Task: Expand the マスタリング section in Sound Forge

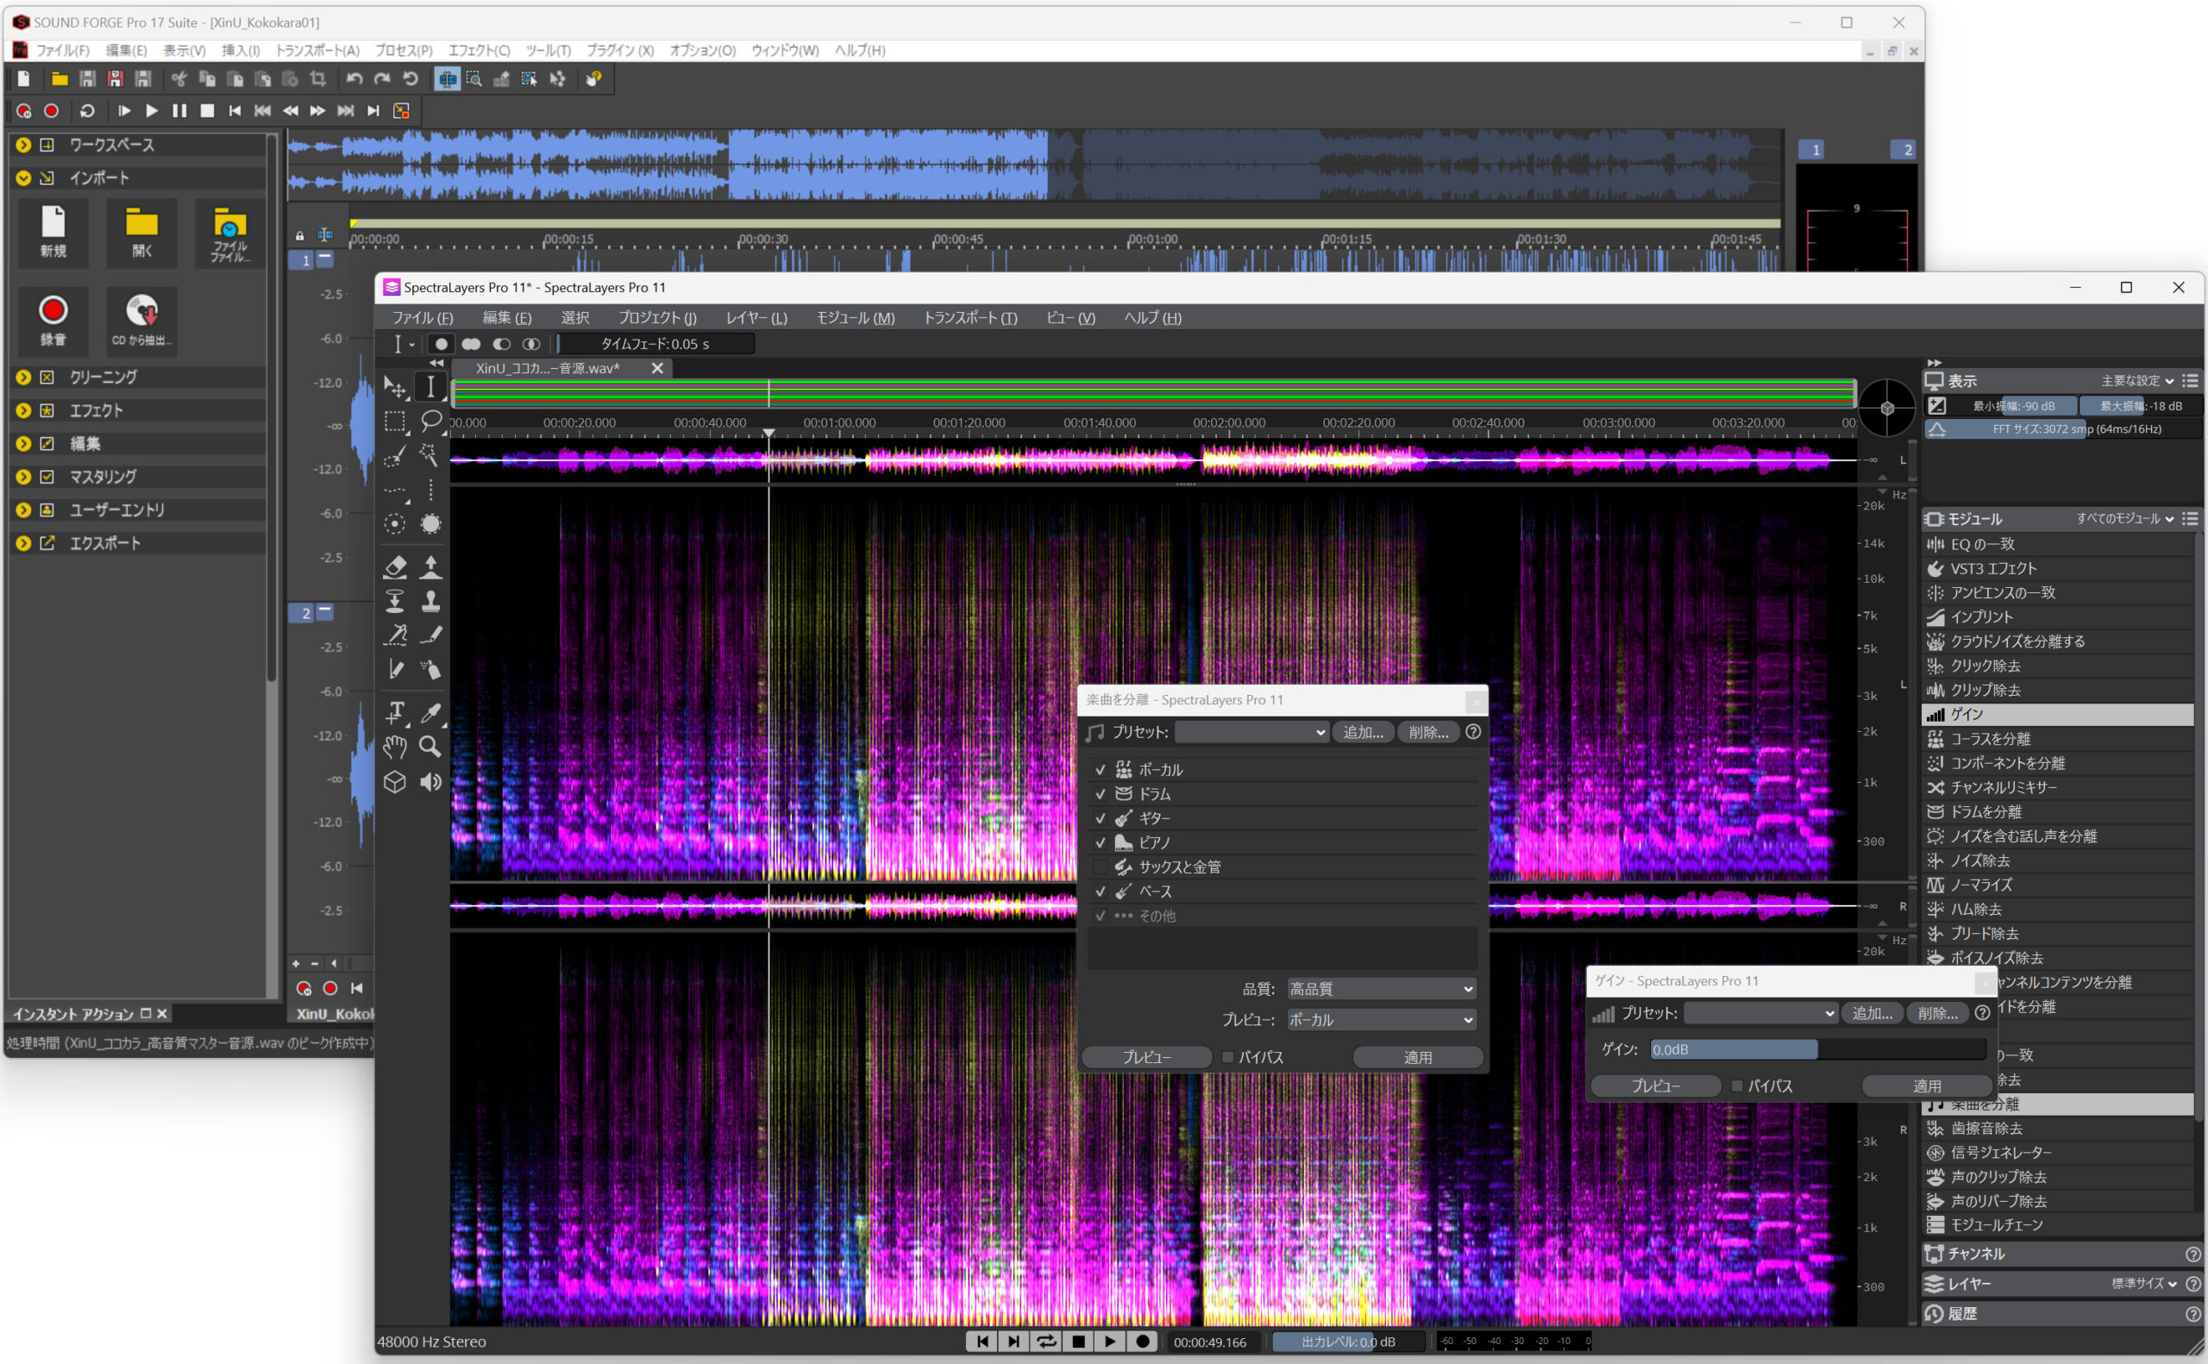Action: pos(23,476)
